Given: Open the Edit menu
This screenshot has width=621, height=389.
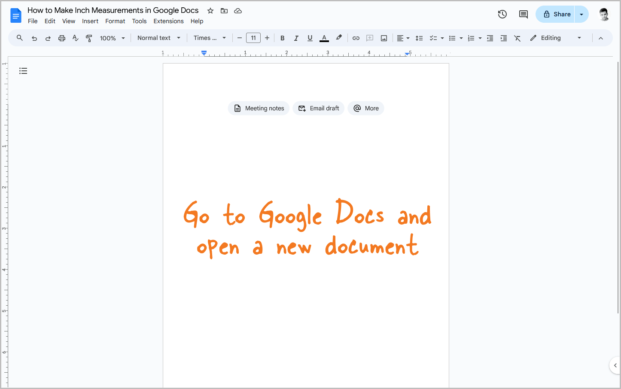Looking at the screenshot, I should pos(50,21).
